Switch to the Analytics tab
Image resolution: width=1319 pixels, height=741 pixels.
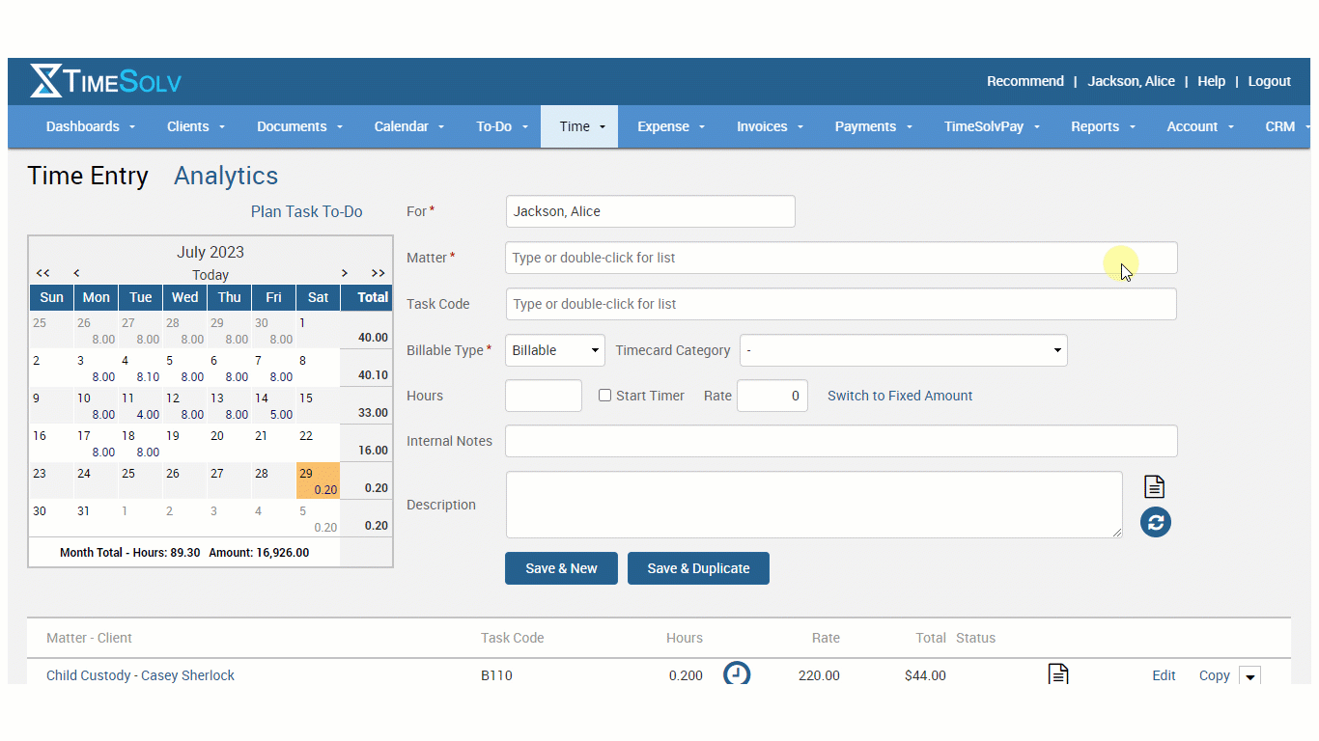226,176
